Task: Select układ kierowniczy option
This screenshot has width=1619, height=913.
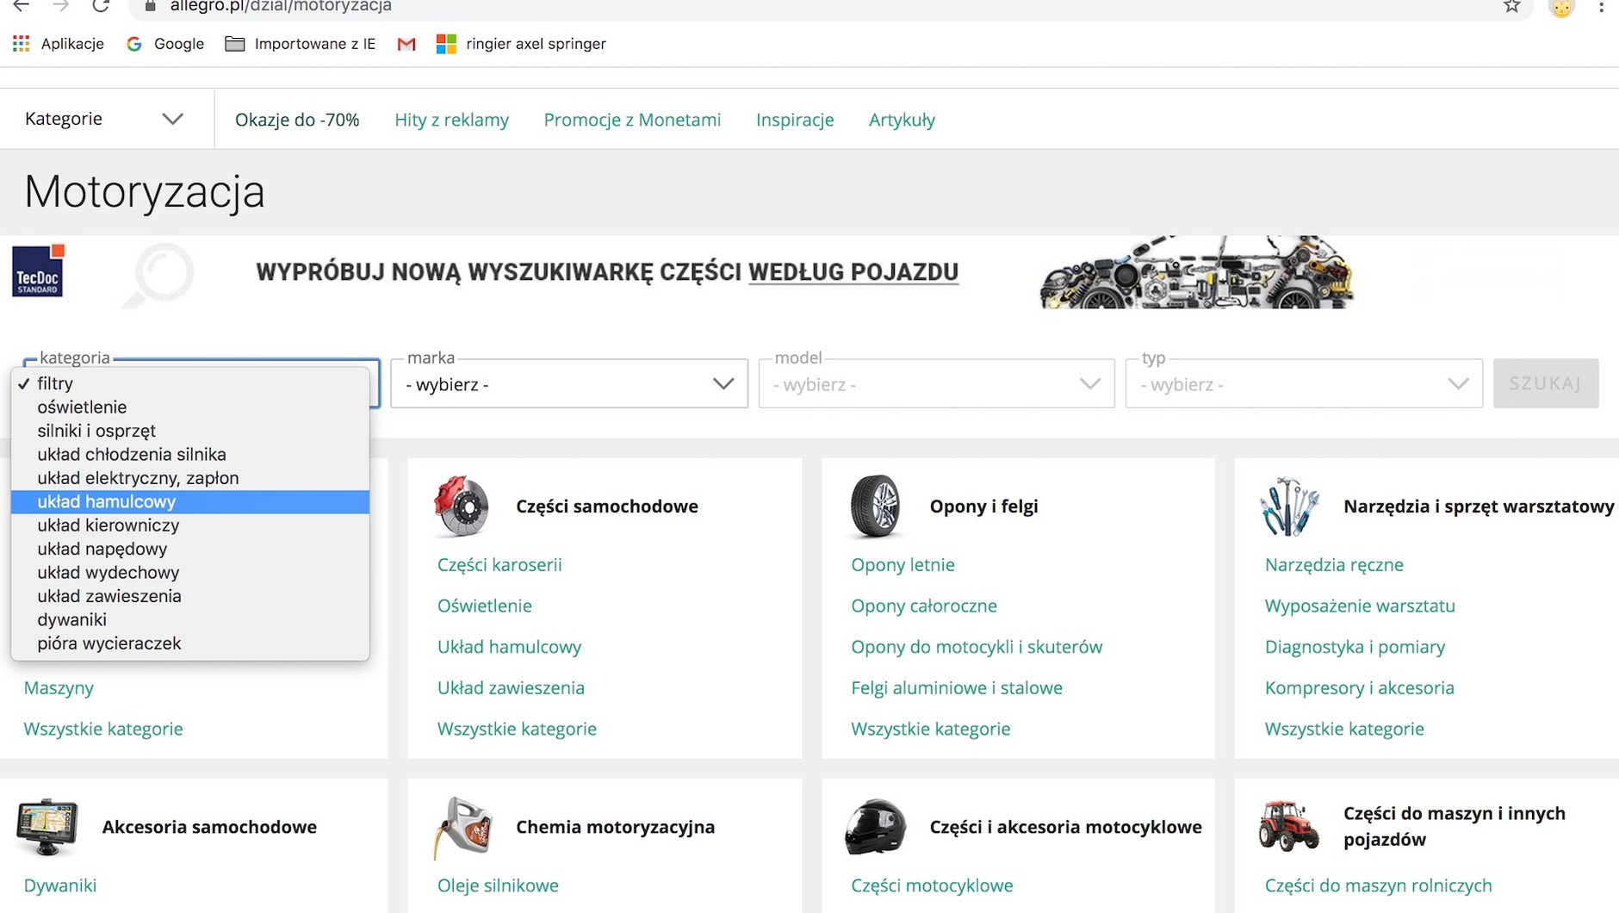Action: [189, 525]
